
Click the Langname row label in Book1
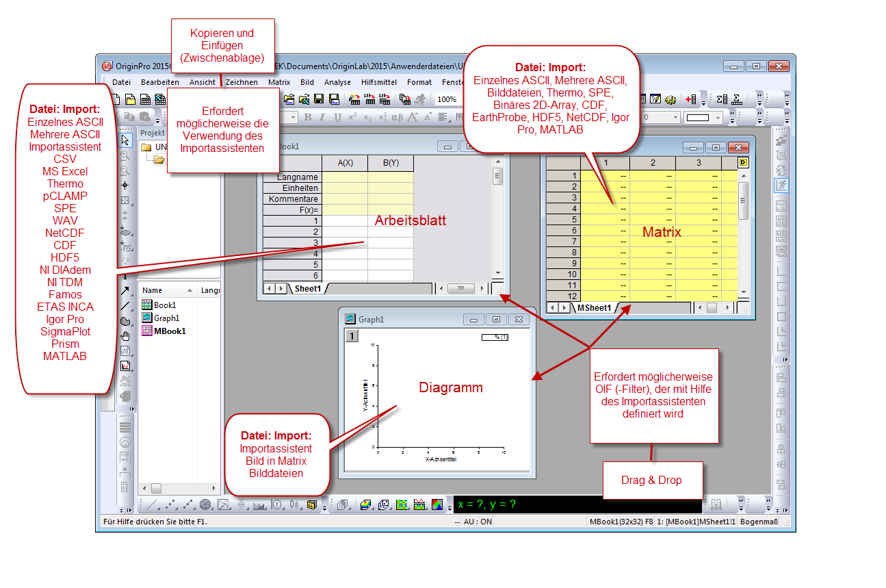click(292, 177)
